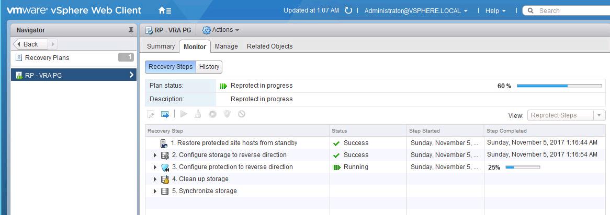Image resolution: width=610 pixels, height=215 pixels.
Task: Click the chevron on RP - VRA PG navigator item
Action: 131,75
